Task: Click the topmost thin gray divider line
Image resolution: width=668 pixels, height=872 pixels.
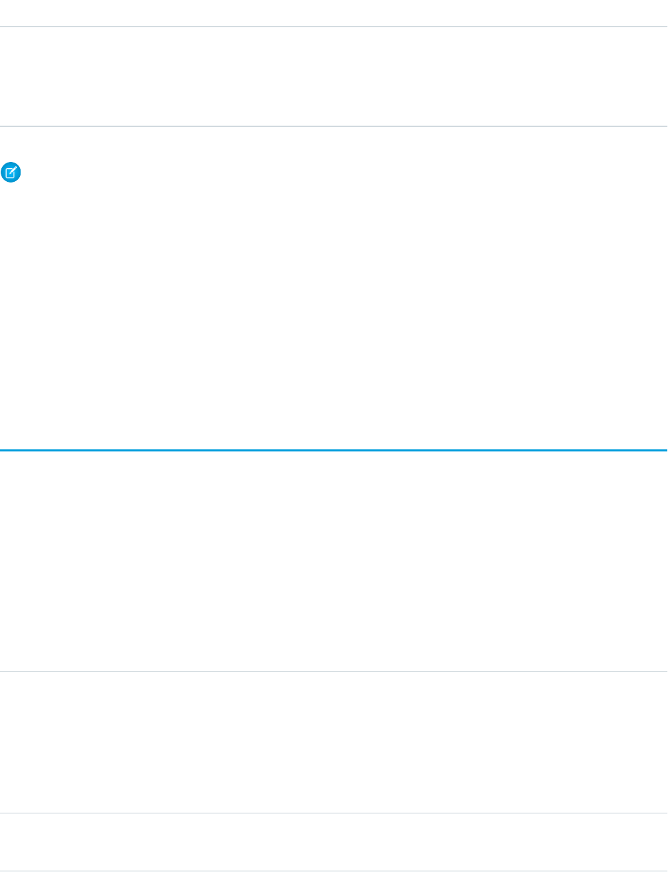Action: point(334,27)
